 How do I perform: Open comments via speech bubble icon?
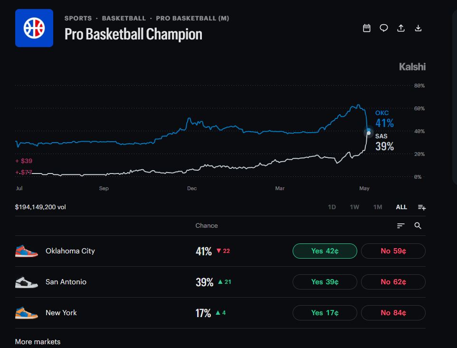coord(383,28)
